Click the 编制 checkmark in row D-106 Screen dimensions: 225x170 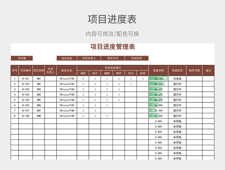(x=107, y=105)
